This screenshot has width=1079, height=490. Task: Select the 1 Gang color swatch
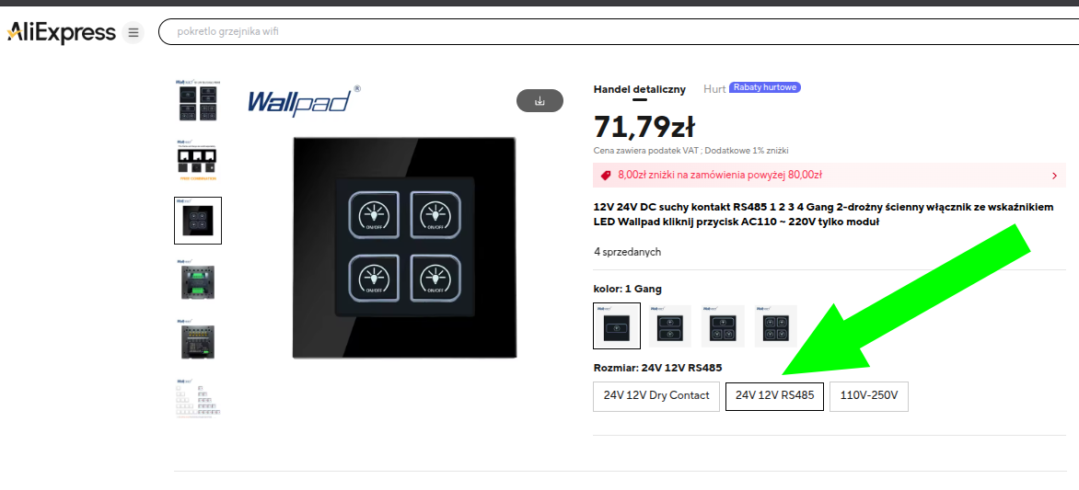tap(617, 325)
